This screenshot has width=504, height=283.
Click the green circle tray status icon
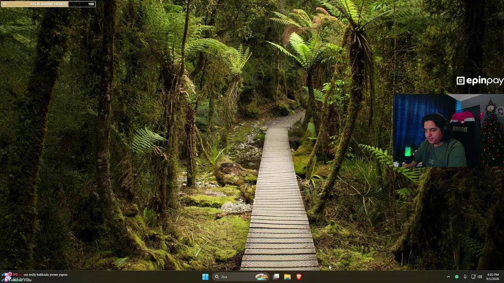pyautogui.click(x=457, y=277)
